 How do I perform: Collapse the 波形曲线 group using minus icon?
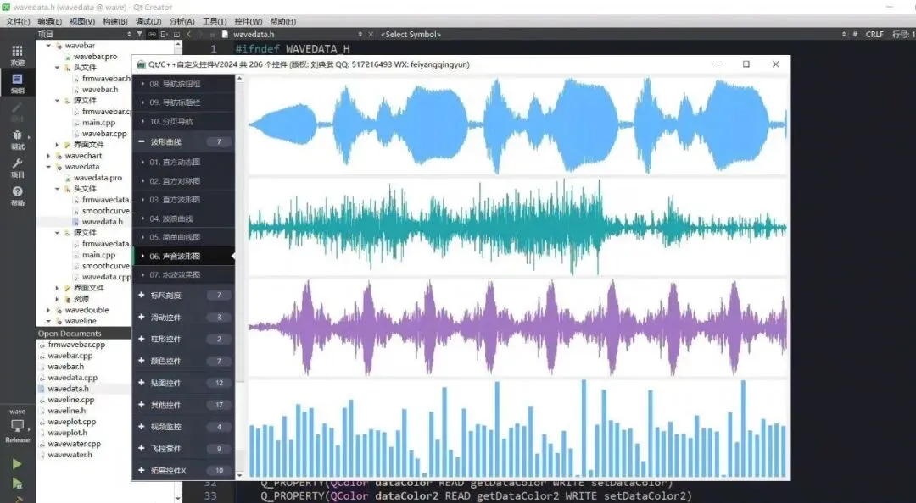coord(142,141)
